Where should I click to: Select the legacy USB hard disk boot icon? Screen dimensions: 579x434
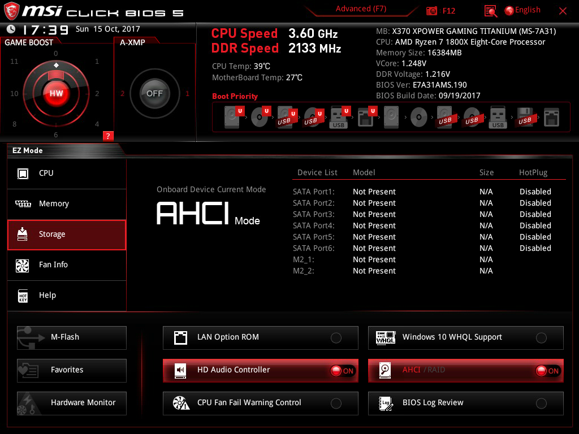tap(446, 118)
